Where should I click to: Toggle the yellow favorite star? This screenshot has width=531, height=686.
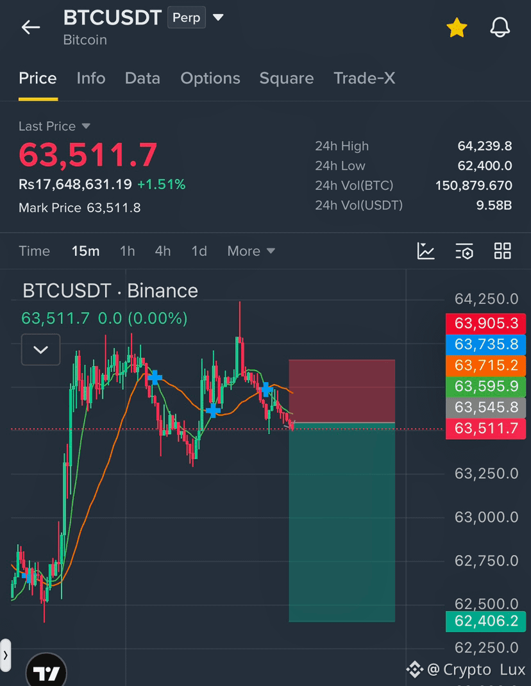point(457,28)
